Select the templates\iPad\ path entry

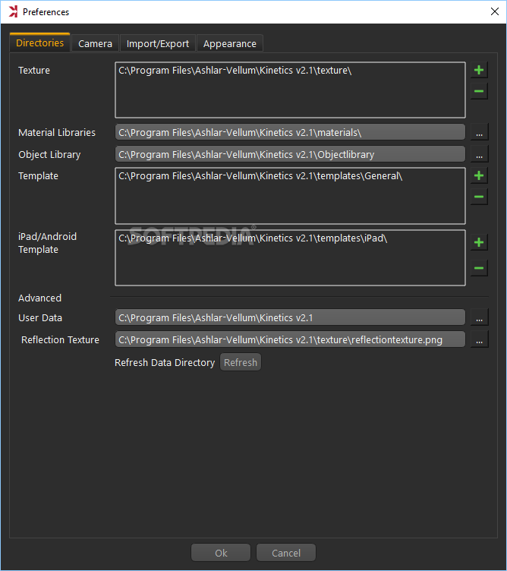pyautogui.click(x=253, y=238)
